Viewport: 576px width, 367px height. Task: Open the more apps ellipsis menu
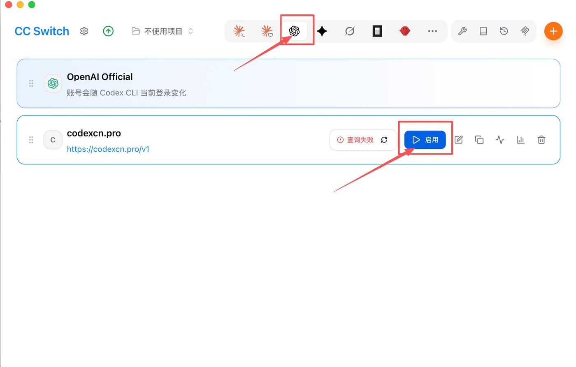point(432,31)
